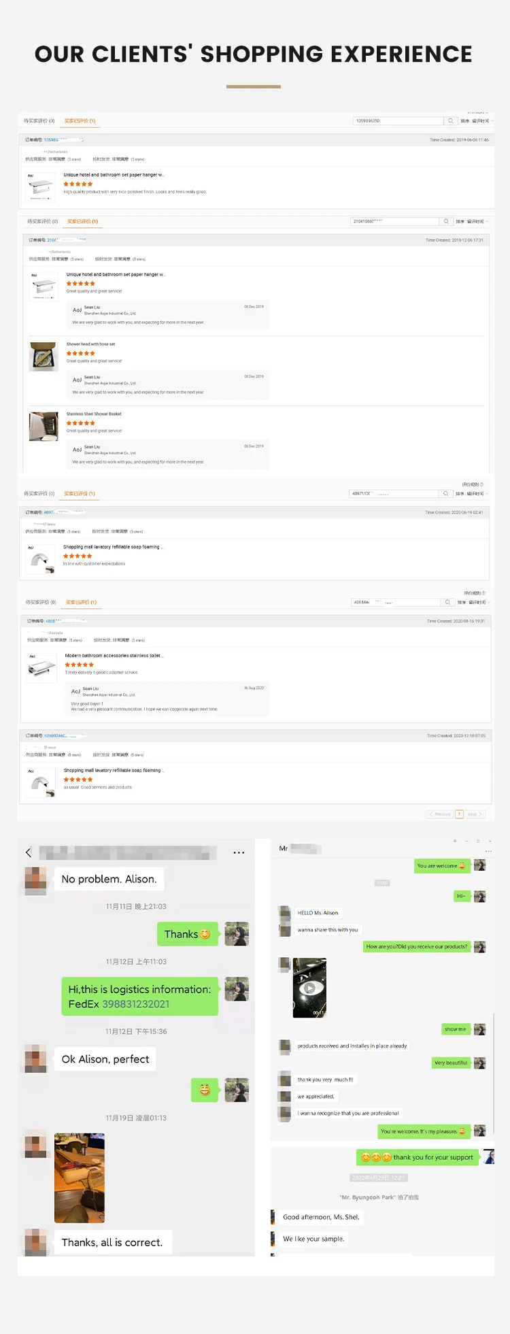
Task: Go back using the phone chat arrow
Action: click(x=29, y=852)
